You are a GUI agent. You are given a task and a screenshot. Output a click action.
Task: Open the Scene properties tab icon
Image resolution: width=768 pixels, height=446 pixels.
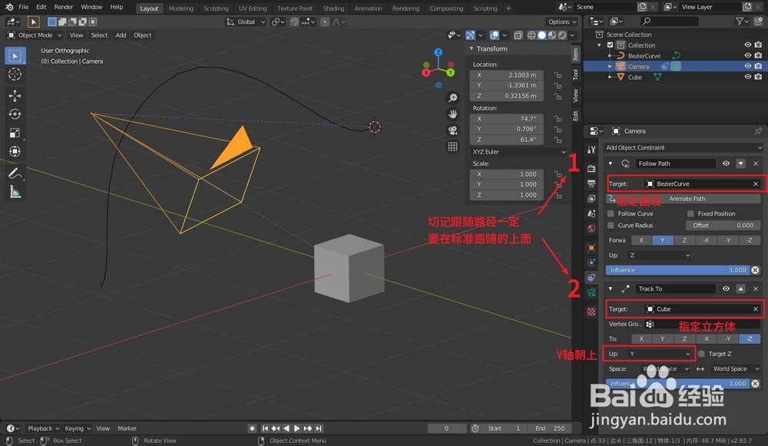591,214
